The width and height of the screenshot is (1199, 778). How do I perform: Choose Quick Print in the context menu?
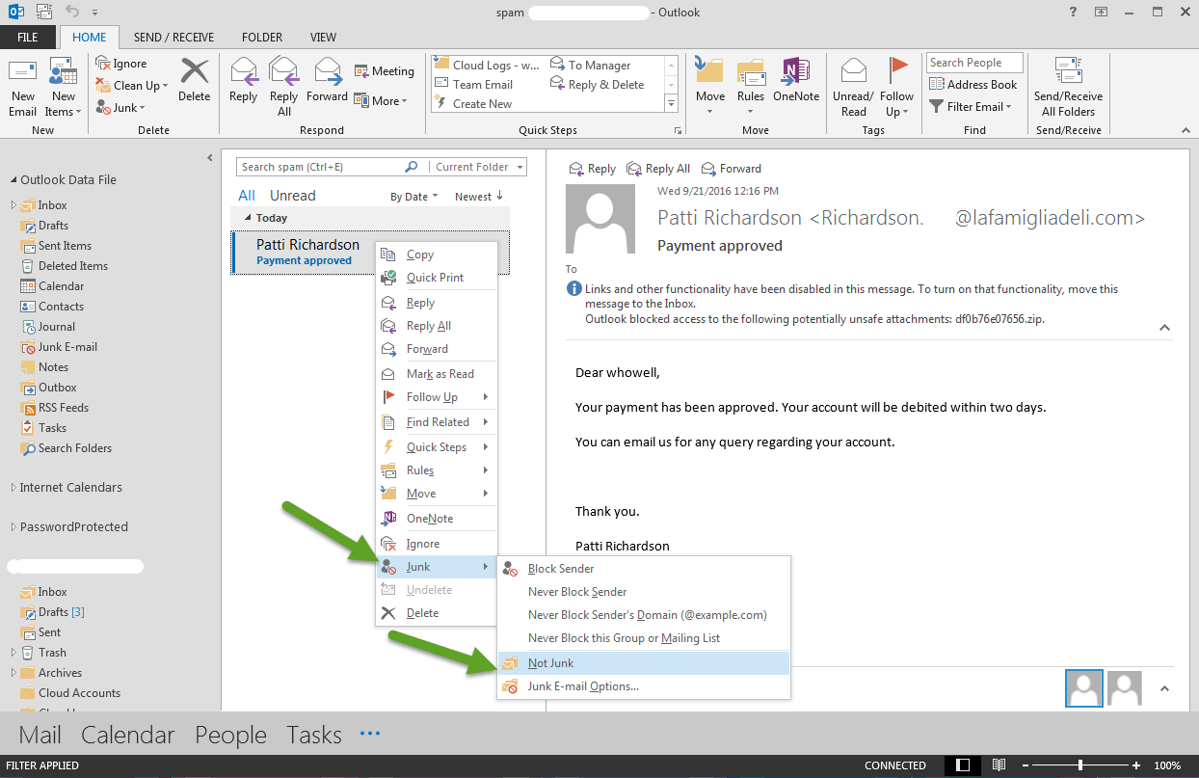436,278
